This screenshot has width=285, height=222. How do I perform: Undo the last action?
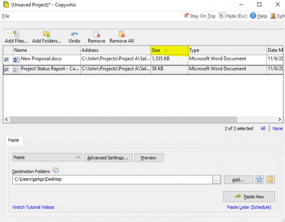(75, 37)
